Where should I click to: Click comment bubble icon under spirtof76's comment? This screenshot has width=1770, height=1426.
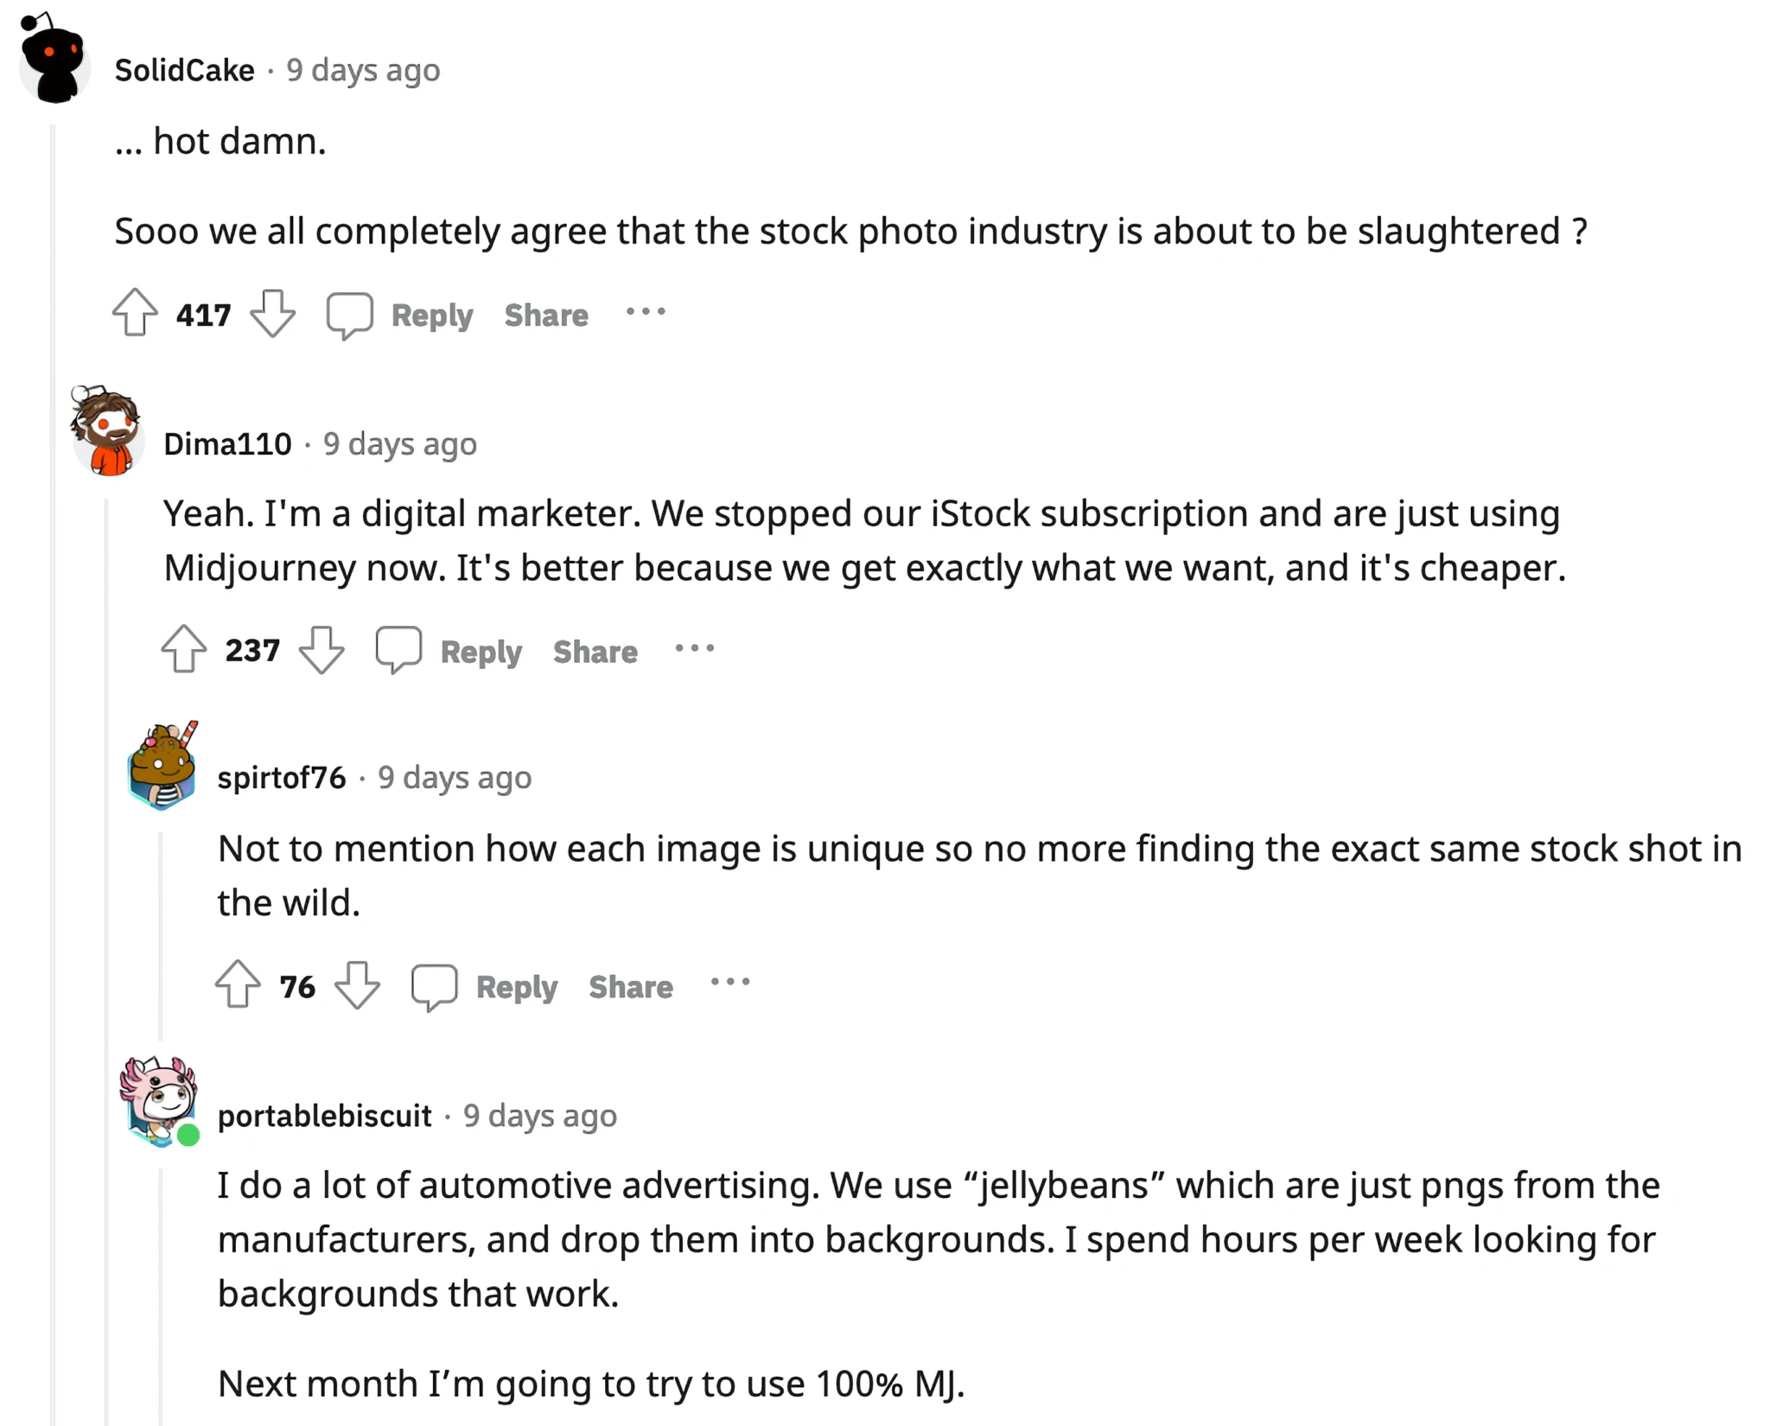434,986
